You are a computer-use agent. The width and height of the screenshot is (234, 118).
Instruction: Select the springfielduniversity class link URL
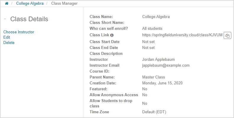point(182,35)
